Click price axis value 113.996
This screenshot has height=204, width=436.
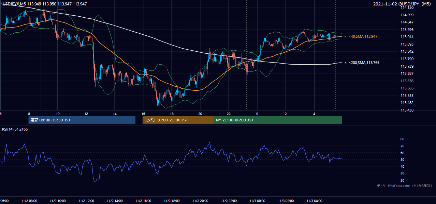coord(406,30)
